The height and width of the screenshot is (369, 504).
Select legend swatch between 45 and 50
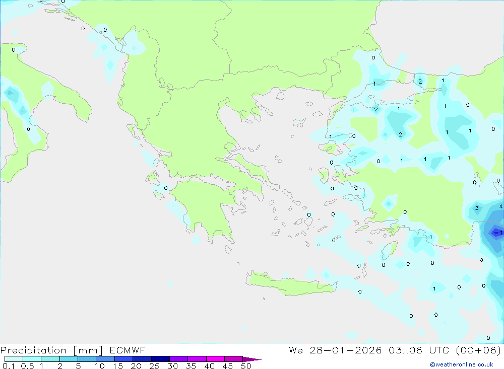[x=234, y=359]
